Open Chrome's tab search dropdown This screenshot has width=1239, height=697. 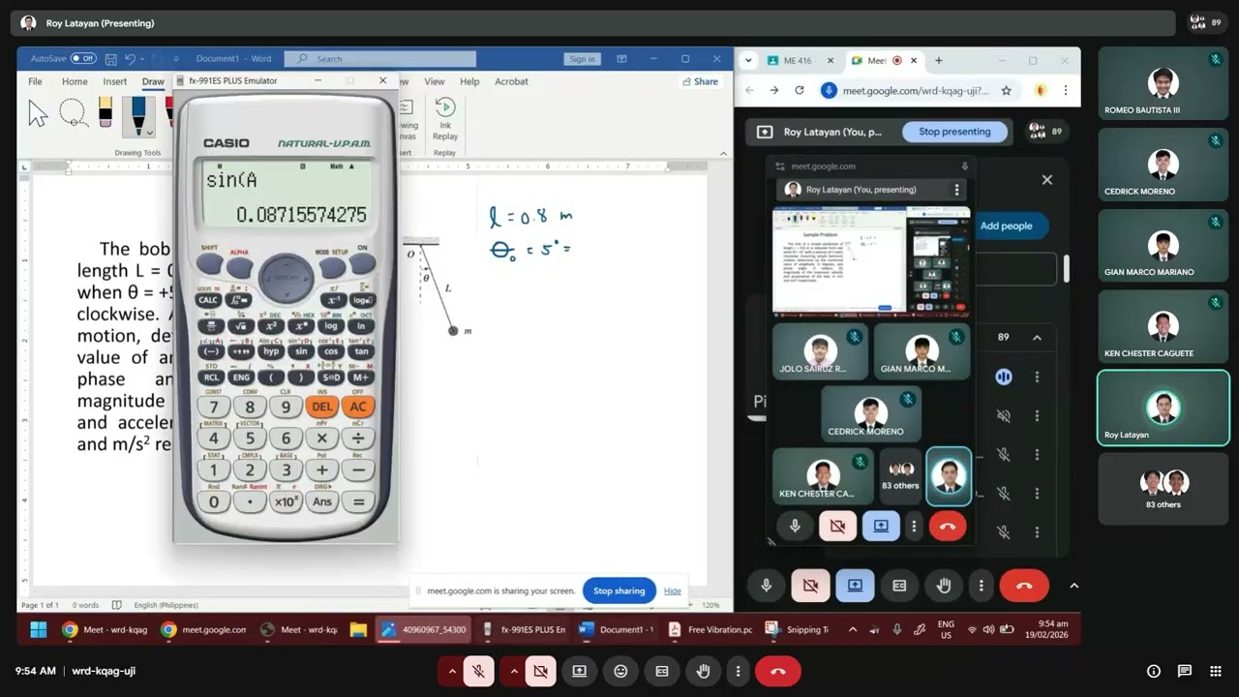pyautogui.click(x=748, y=60)
